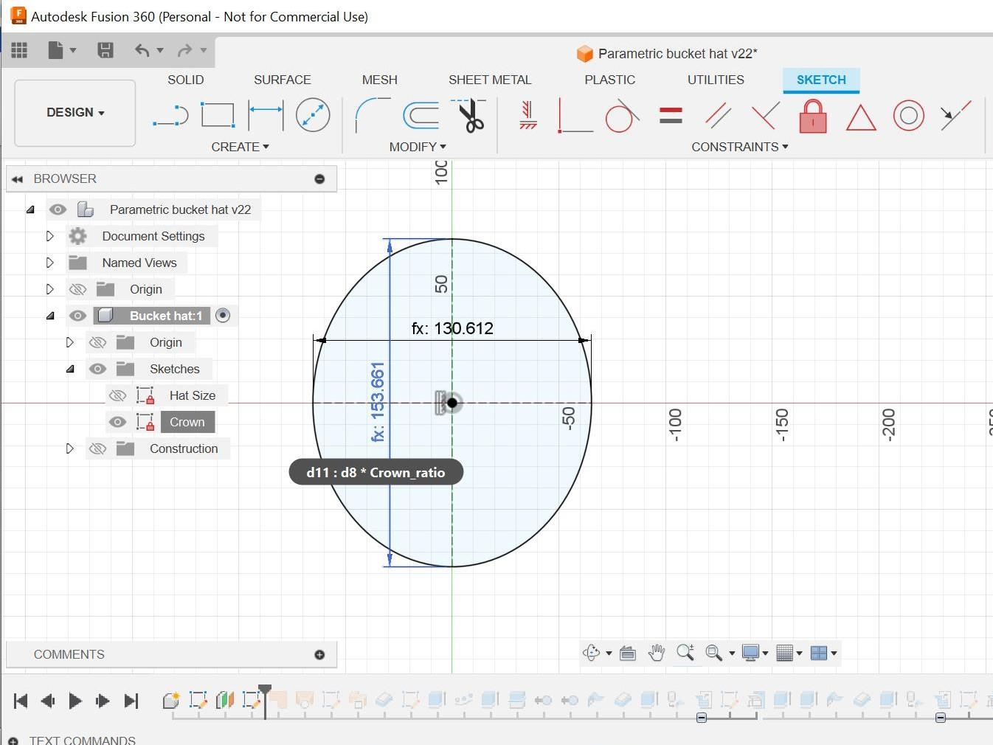993x745 pixels.
Task: Open the CREATE dropdown menu
Action: click(x=241, y=147)
